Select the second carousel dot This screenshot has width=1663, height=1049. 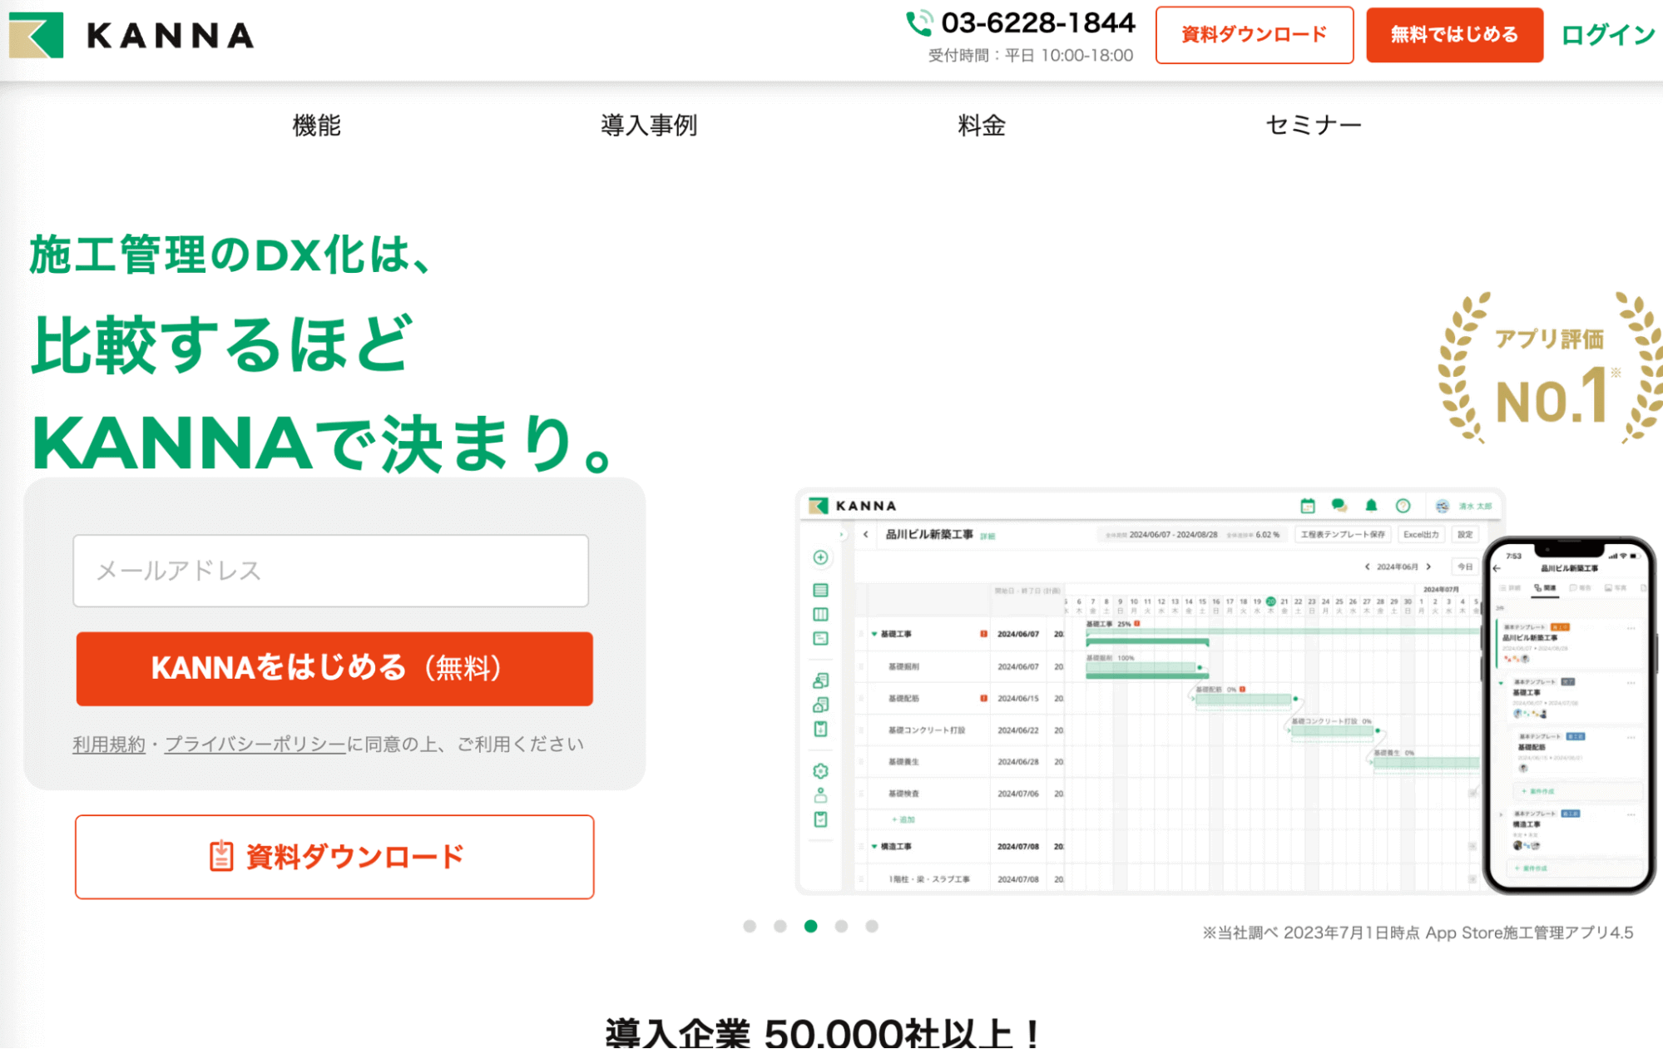780,926
